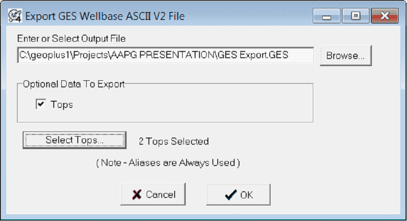Uncheck the Tops checkbox
407x221 pixels.
(41, 104)
